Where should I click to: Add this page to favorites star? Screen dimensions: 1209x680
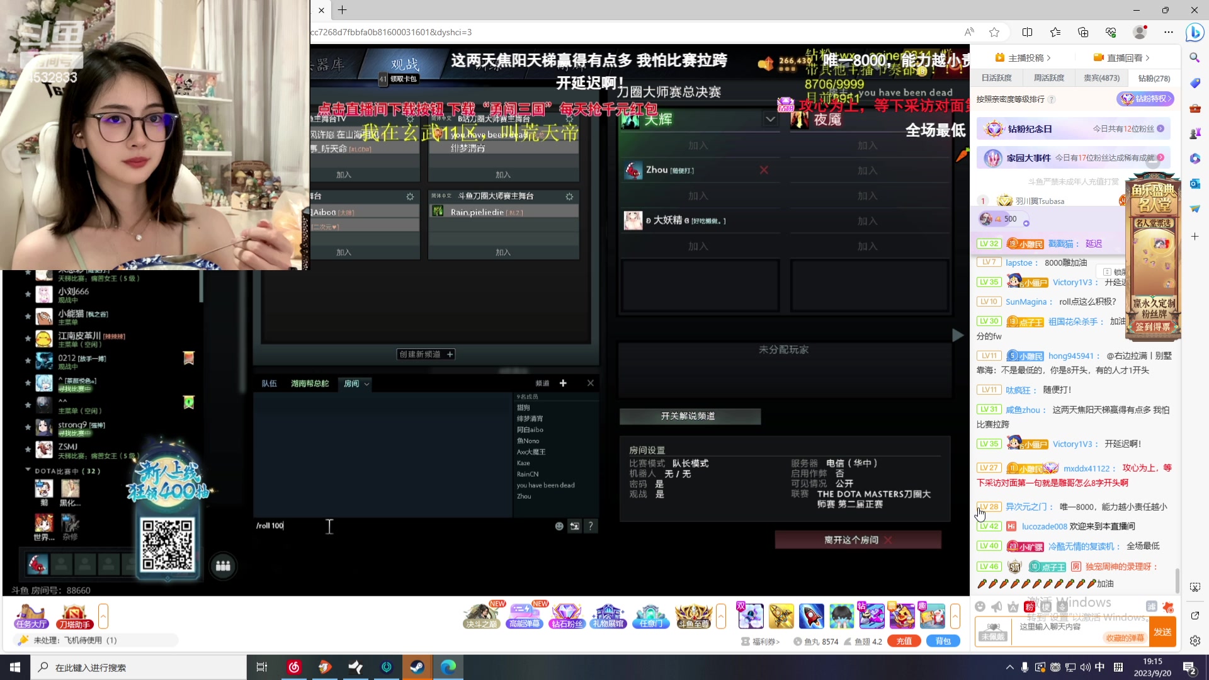click(x=994, y=32)
